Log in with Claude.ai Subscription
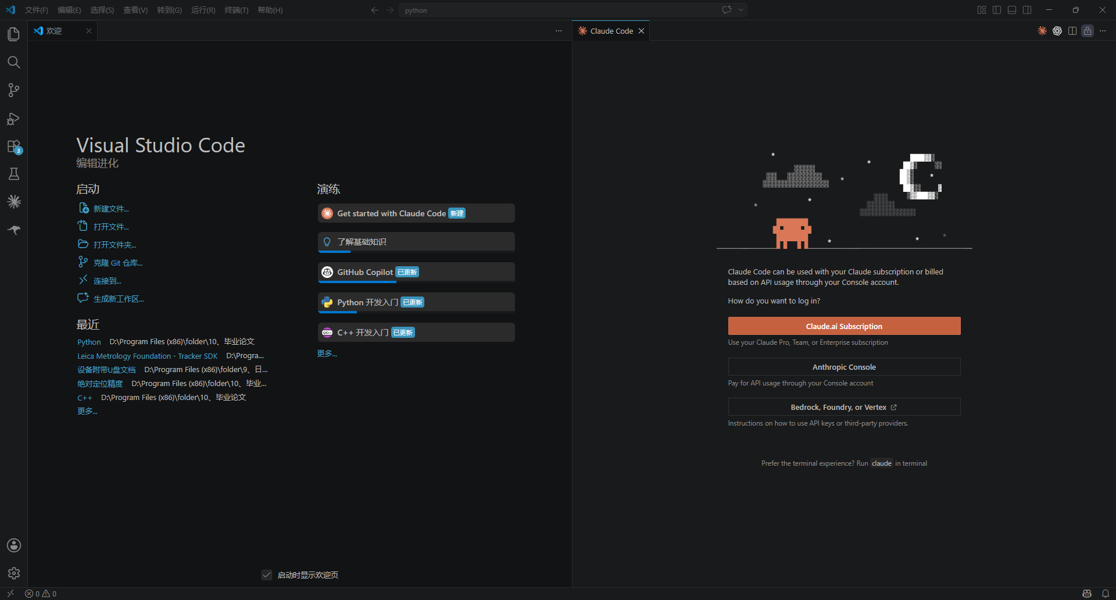The height and width of the screenshot is (600, 1116). 844,326
